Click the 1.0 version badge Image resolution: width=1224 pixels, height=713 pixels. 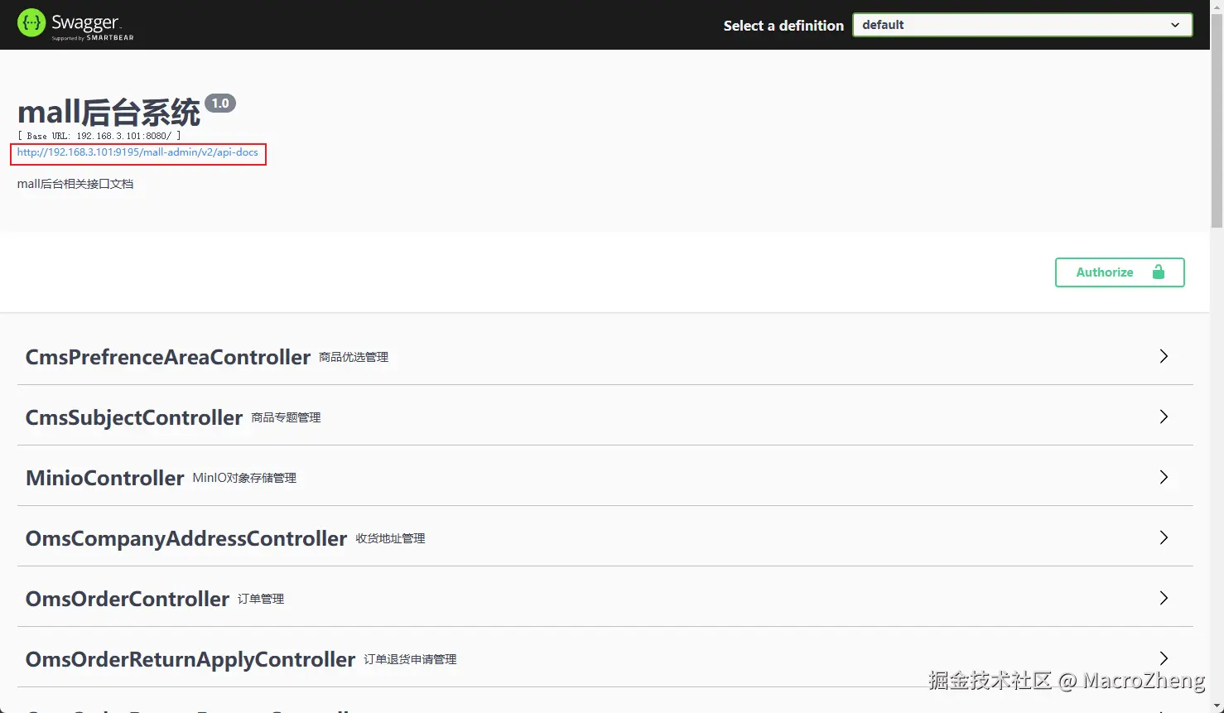click(220, 104)
